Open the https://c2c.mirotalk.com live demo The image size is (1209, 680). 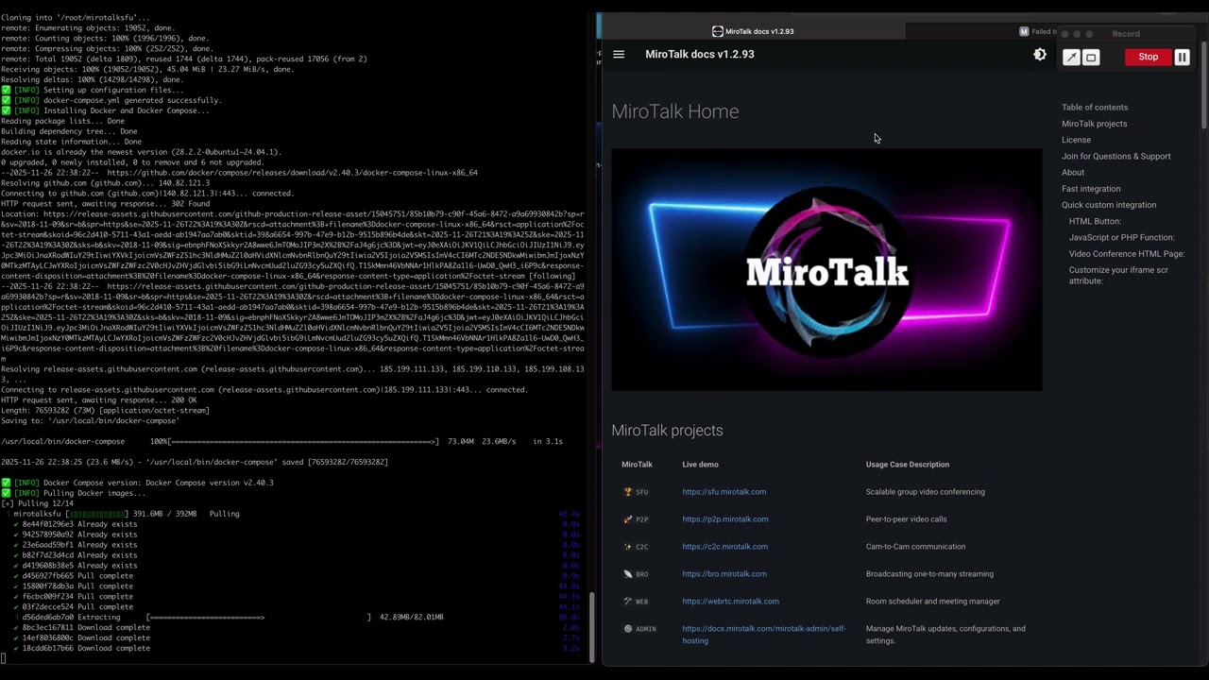(x=724, y=546)
